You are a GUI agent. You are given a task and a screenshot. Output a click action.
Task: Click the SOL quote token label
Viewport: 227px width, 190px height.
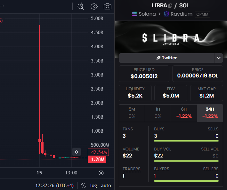[184, 6]
